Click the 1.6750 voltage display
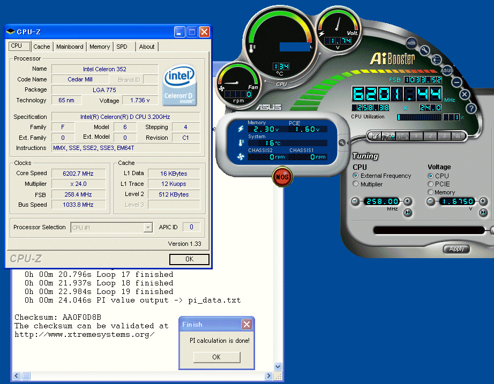Image resolution: width=494 pixels, height=384 pixels. click(457, 201)
